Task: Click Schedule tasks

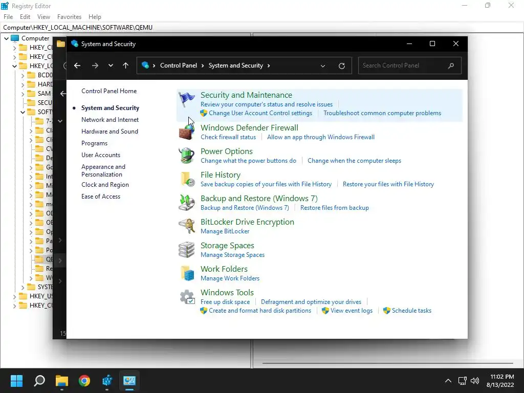Action: [x=411, y=311]
